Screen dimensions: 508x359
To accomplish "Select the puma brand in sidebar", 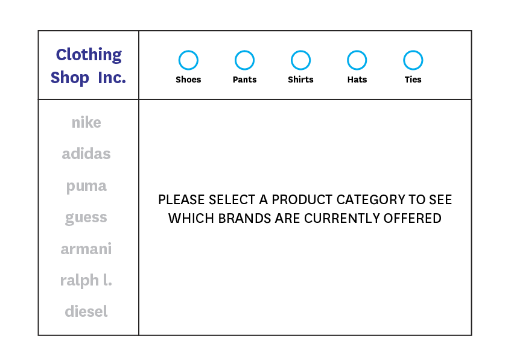I will [86, 186].
